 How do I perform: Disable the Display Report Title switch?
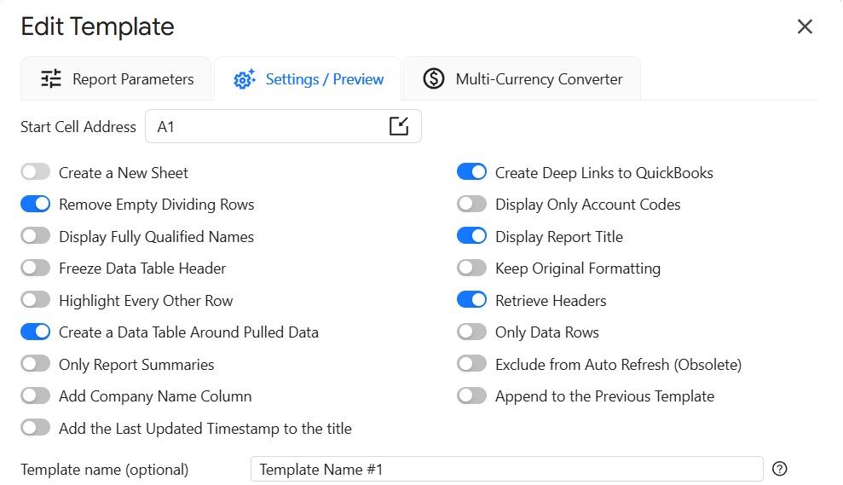[472, 237]
